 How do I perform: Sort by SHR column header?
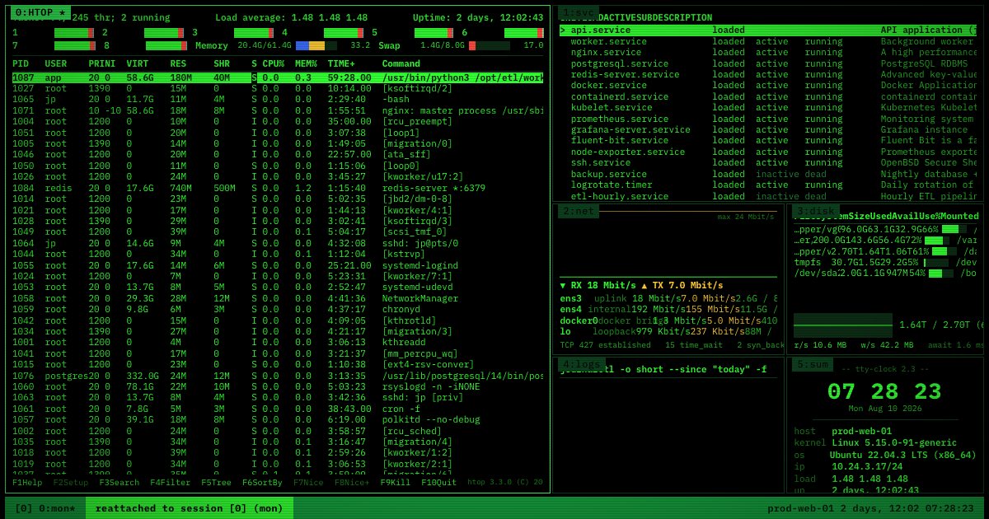222,63
